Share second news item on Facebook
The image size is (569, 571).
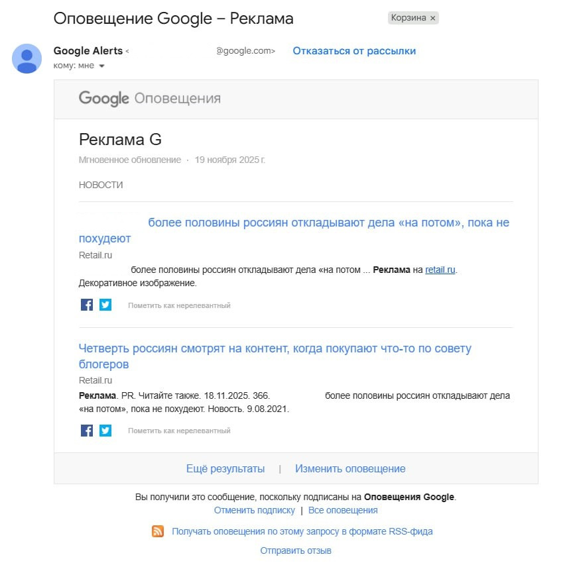click(x=86, y=431)
